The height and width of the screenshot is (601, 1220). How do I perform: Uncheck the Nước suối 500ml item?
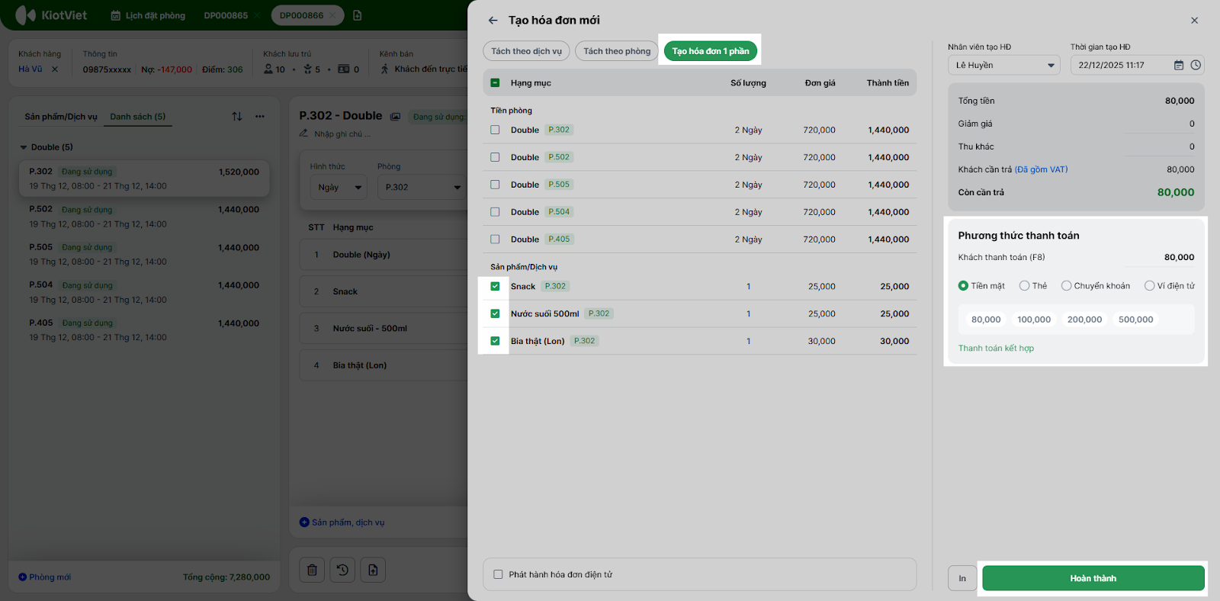[x=495, y=314]
